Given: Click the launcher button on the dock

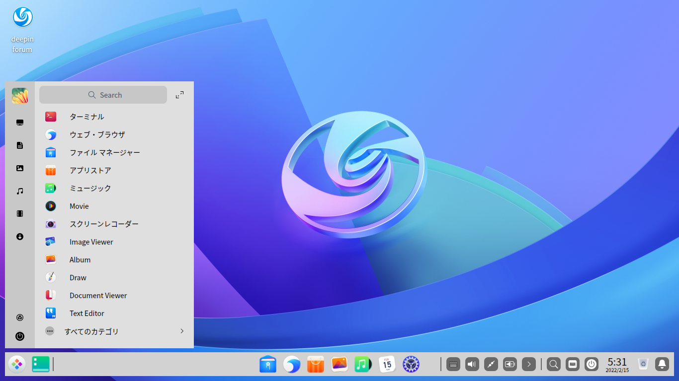Looking at the screenshot, I should click(x=17, y=364).
